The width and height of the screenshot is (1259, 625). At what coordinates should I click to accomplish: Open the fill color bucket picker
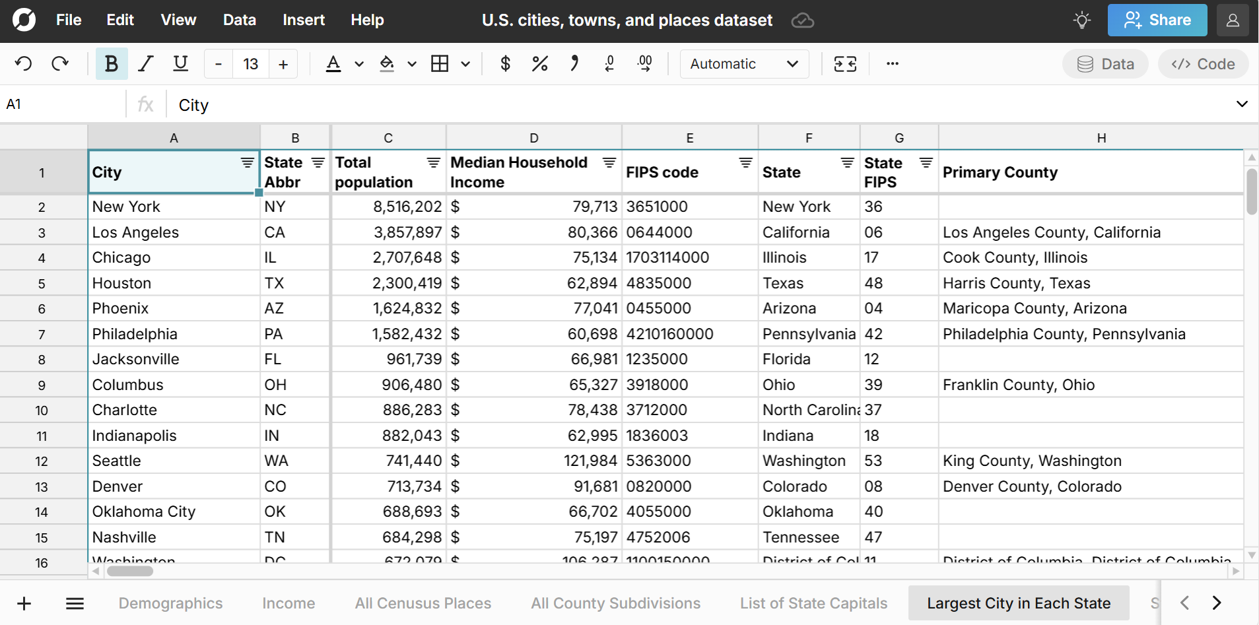click(x=388, y=64)
